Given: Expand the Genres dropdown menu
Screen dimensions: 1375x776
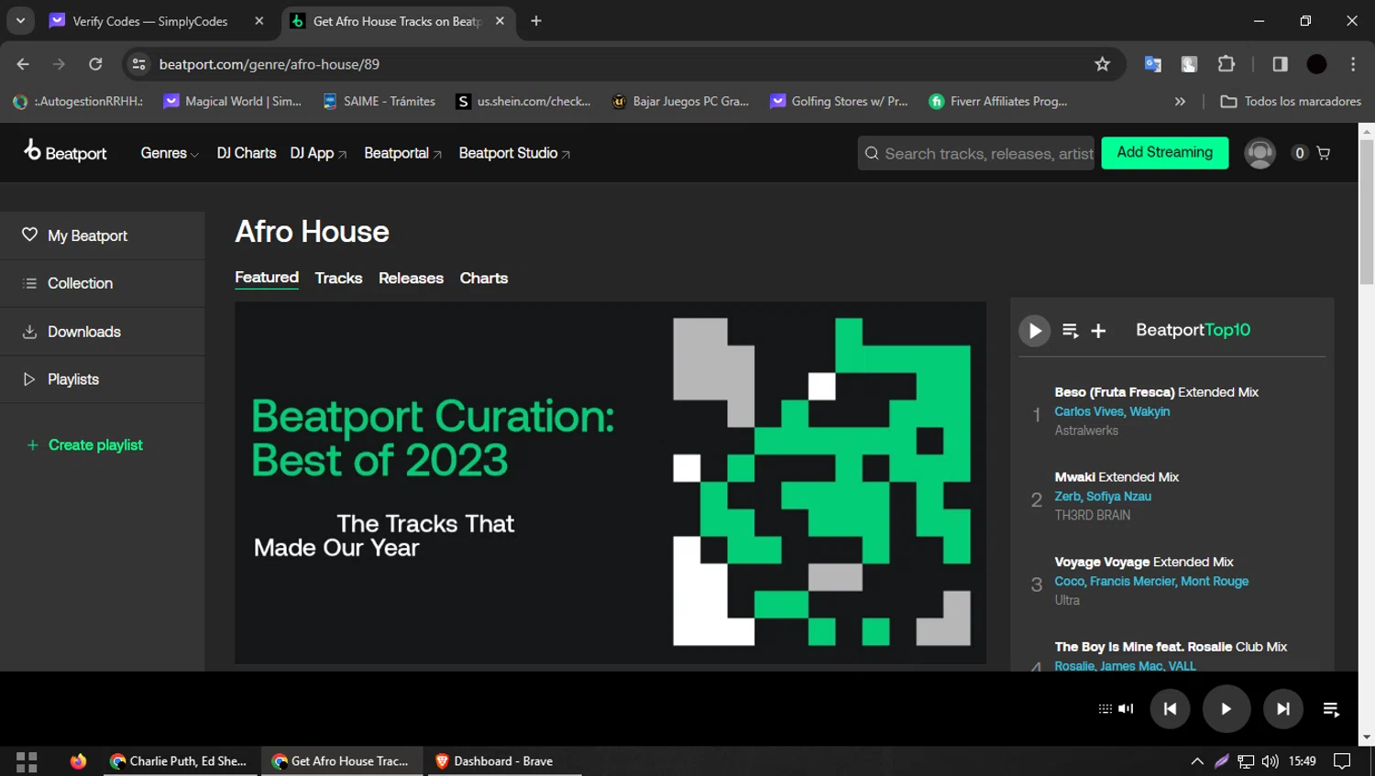Looking at the screenshot, I should 170,153.
